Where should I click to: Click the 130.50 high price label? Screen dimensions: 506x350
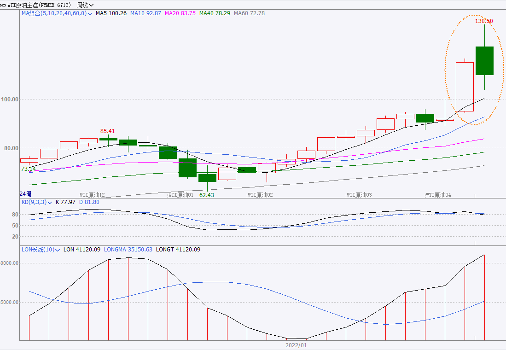pos(484,21)
